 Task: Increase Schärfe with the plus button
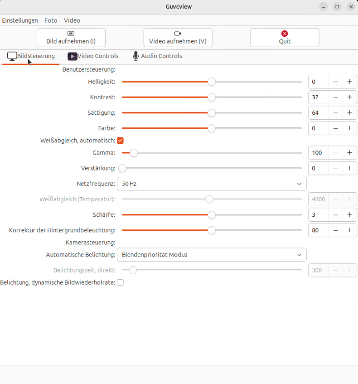[349, 215]
